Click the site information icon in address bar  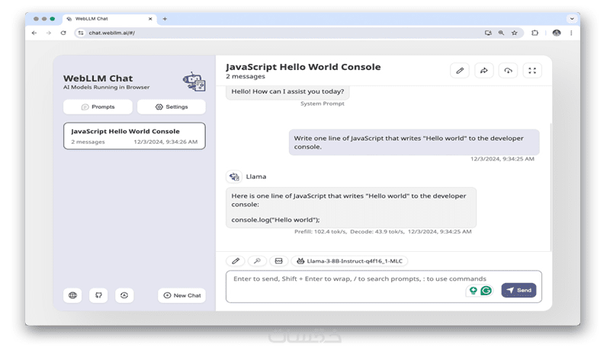pos(81,33)
